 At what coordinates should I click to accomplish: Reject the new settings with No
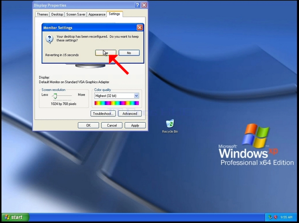pos(129,53)
